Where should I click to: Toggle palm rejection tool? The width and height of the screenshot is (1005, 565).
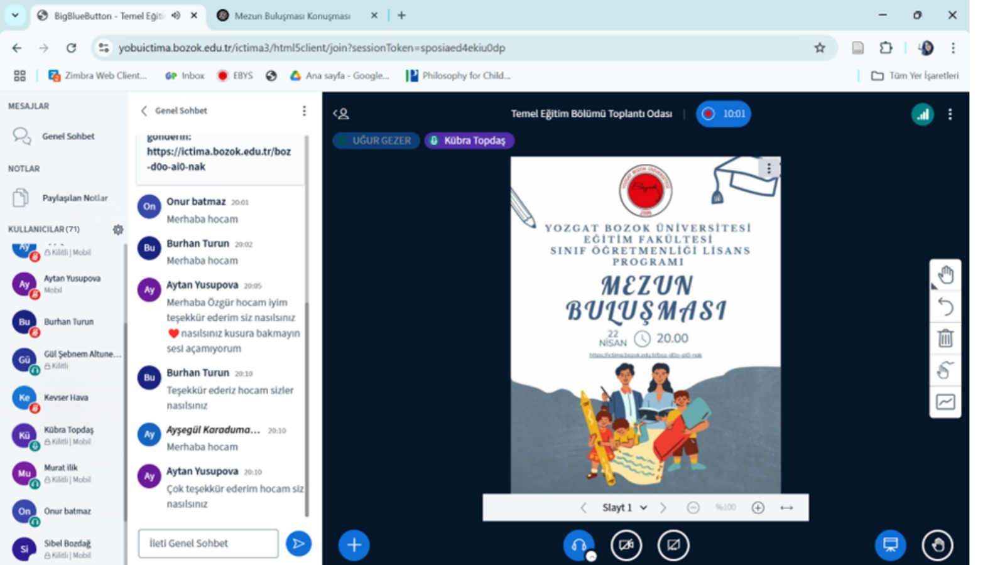[945, 370]
